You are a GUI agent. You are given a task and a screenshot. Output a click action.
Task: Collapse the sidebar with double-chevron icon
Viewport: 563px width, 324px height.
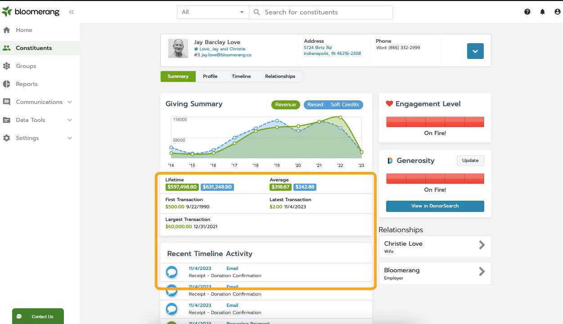click(71, 12)
